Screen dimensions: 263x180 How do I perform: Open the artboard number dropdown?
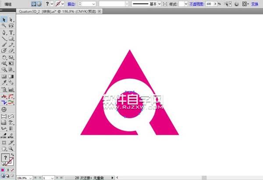point(52,178)
